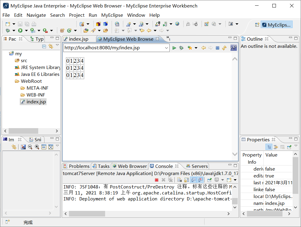The height and width of the screenshot is (227, 301).
Task: Zoom in on the Image Preview panel
Action: [x=37, y=147]
